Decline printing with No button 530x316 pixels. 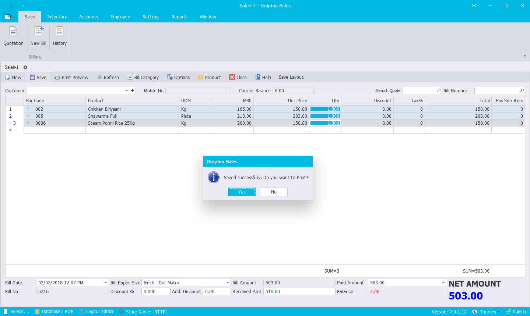[274, 192]
